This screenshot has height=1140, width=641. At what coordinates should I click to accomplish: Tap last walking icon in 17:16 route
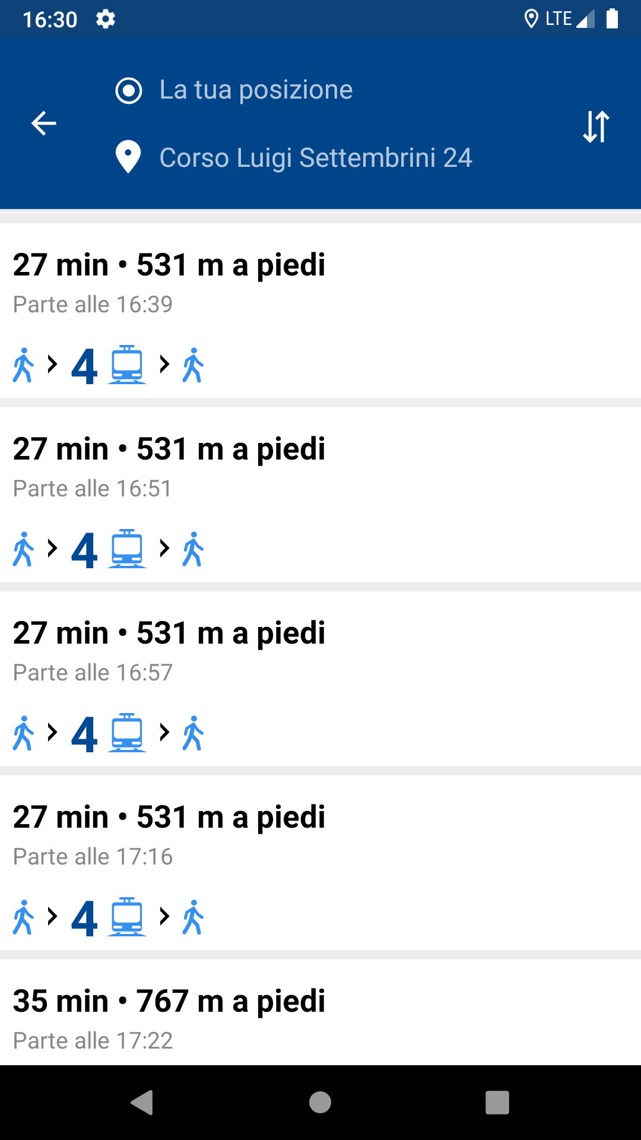coord(193,917)
